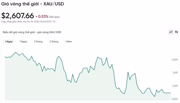The height and width of the screenshot is (103, 180).
Task: Select the 1 Ngày time range
Action: pyautogui.click(x=9, y=41)
